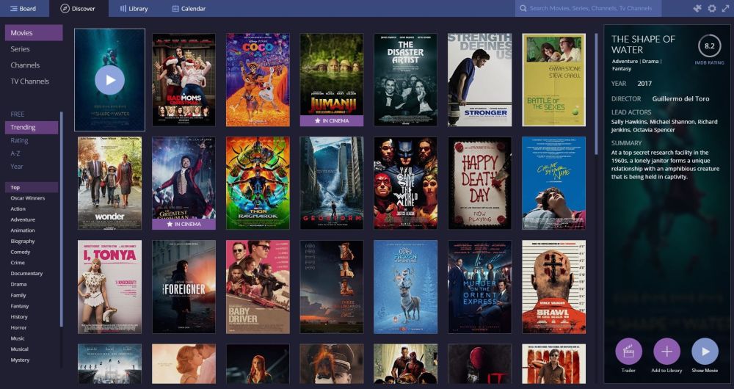
Task: Open the Justice League poster
Action: point(405,183)
